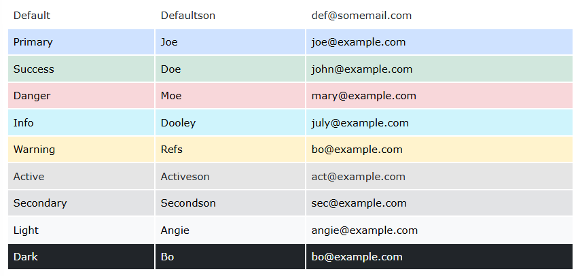The height and width of the screenshot is (276, 578).
Task: Click the 'Active' cell
Action: point(81,176)
